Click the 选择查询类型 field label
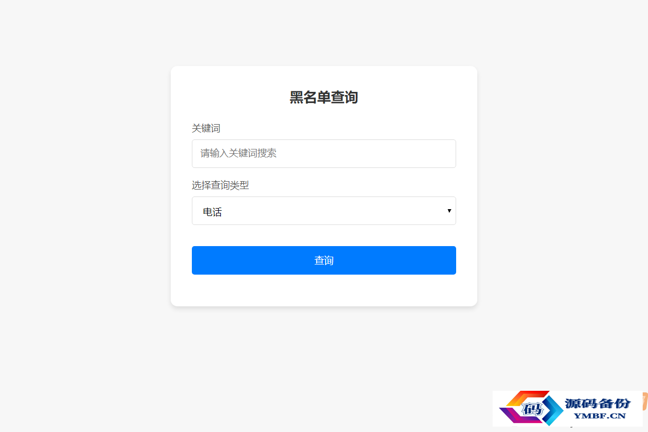 coord(220,185)
